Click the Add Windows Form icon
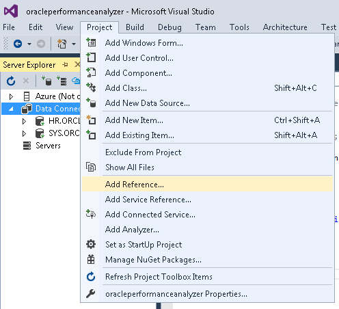This screenshot has width=339, height=309. coord(91,42)
